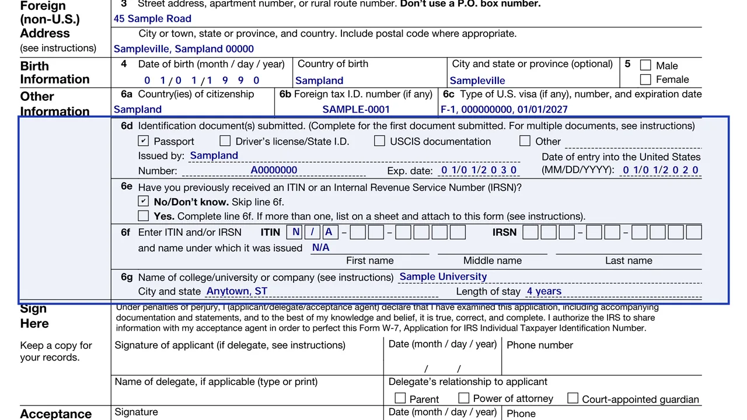The height and width of the screenshot is (420, 747).
Task: Check the Female checkbox
Action: point(645,79)
